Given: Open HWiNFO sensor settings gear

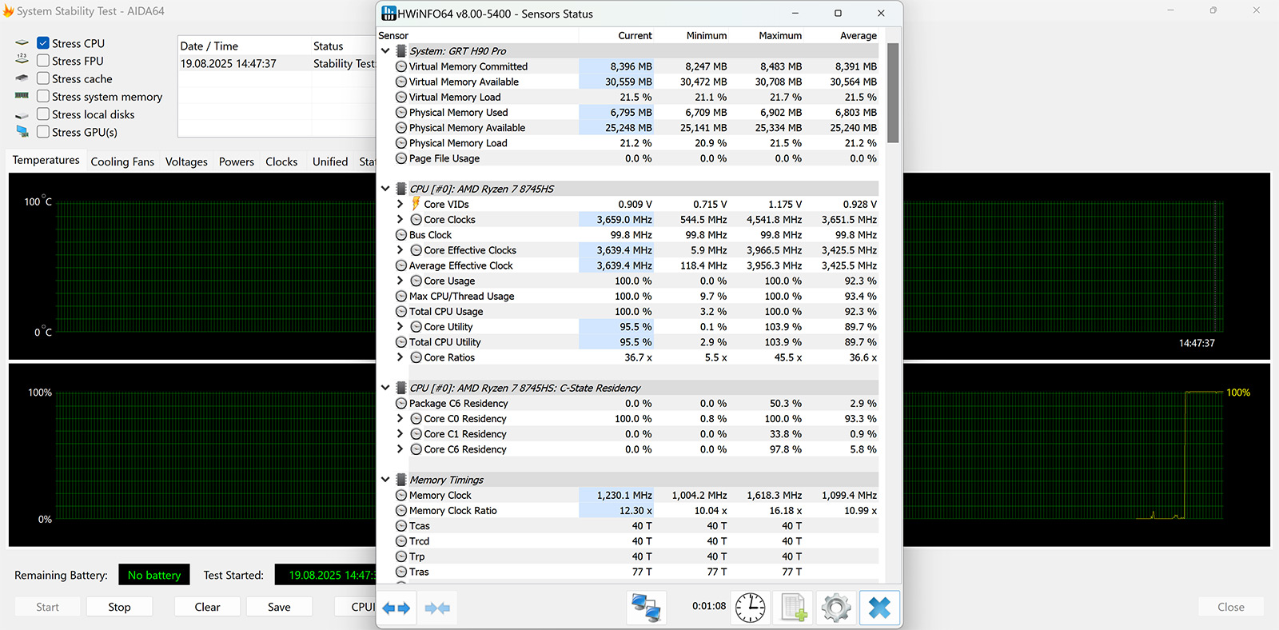Looking at the screenshot, I should pos(836,608).
